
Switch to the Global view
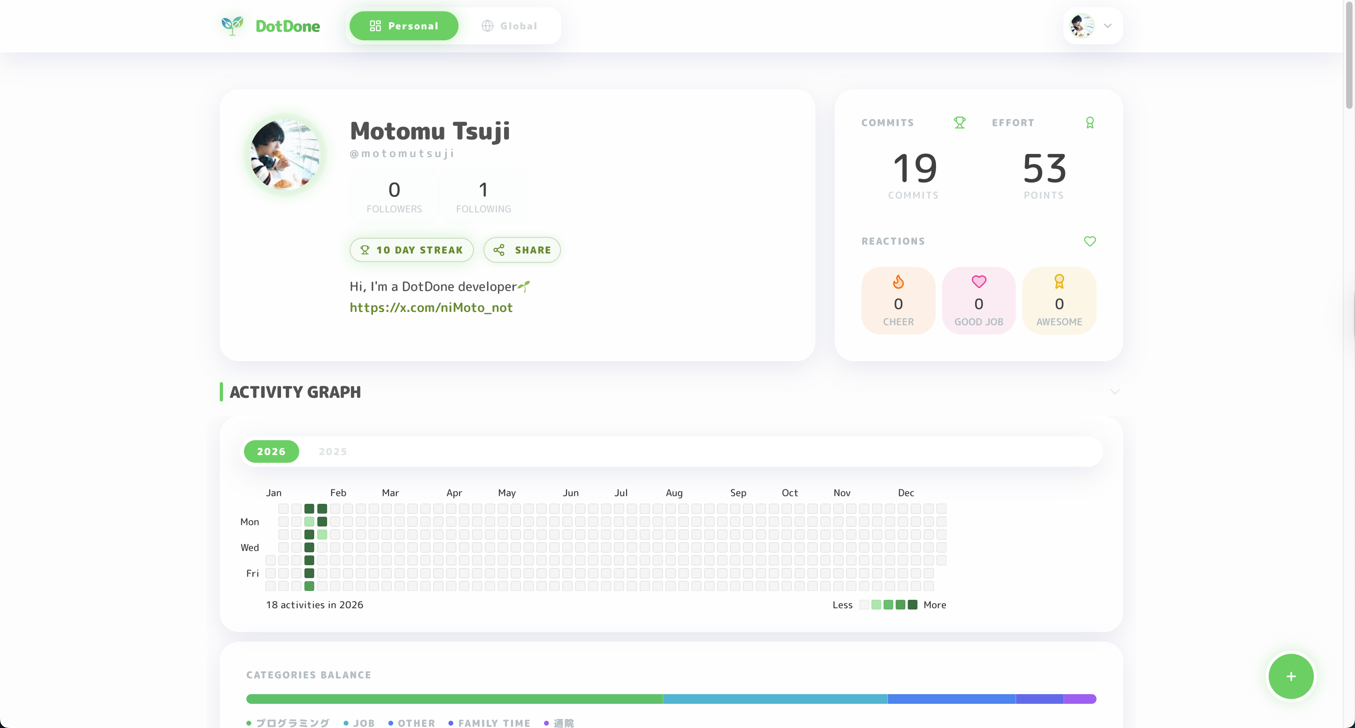click(x=509, y=26)
